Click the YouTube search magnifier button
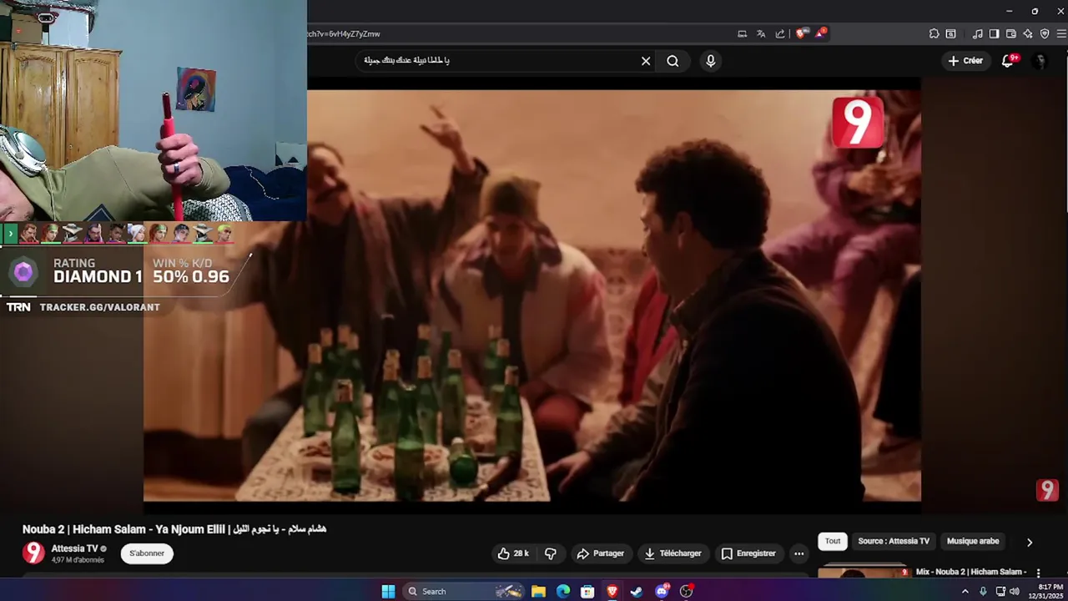Viewport: 1068px width, 601px height. [x=673, y=61]
